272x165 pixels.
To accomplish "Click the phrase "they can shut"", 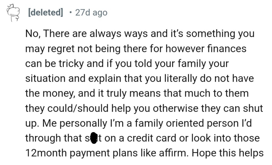I will pos(240,108).
